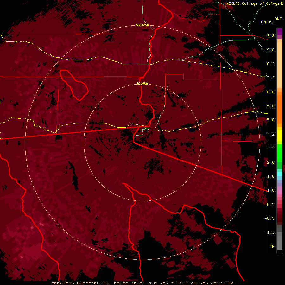Pick the peach band of the color bar

(280, 65)
